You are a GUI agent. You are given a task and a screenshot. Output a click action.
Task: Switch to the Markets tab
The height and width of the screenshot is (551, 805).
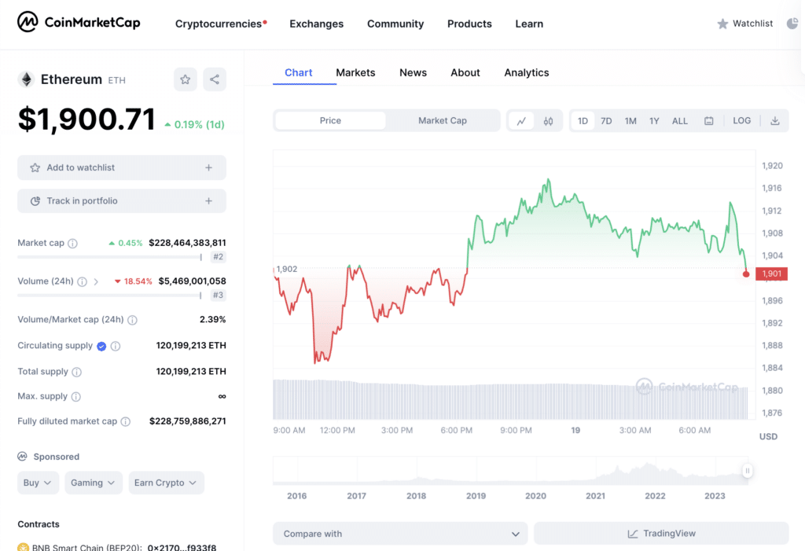click(355, 73)
